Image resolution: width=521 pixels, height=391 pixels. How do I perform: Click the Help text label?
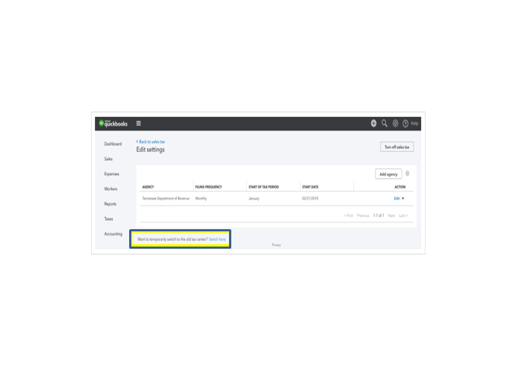pyautogui.click(x=414, y=123)
